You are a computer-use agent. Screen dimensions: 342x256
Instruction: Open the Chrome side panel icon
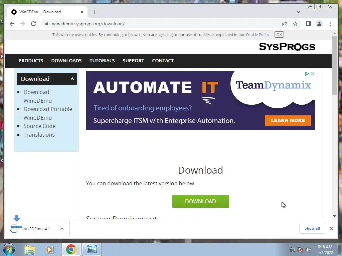308,24
